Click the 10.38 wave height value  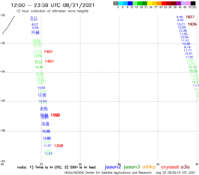click(x=183, y=31)
